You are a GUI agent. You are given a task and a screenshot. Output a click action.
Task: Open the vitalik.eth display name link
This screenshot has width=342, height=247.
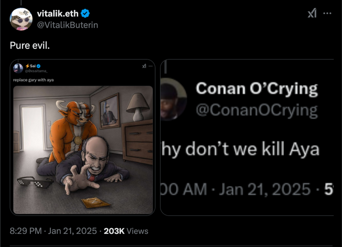click(57, 13)
